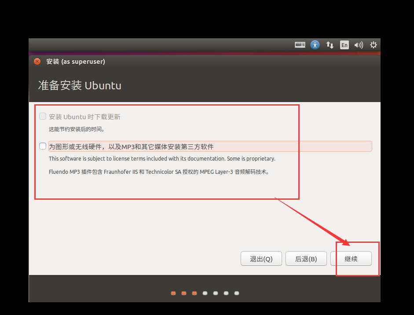Click the 准备安装 Ubuntu heading

coord(80,85)
